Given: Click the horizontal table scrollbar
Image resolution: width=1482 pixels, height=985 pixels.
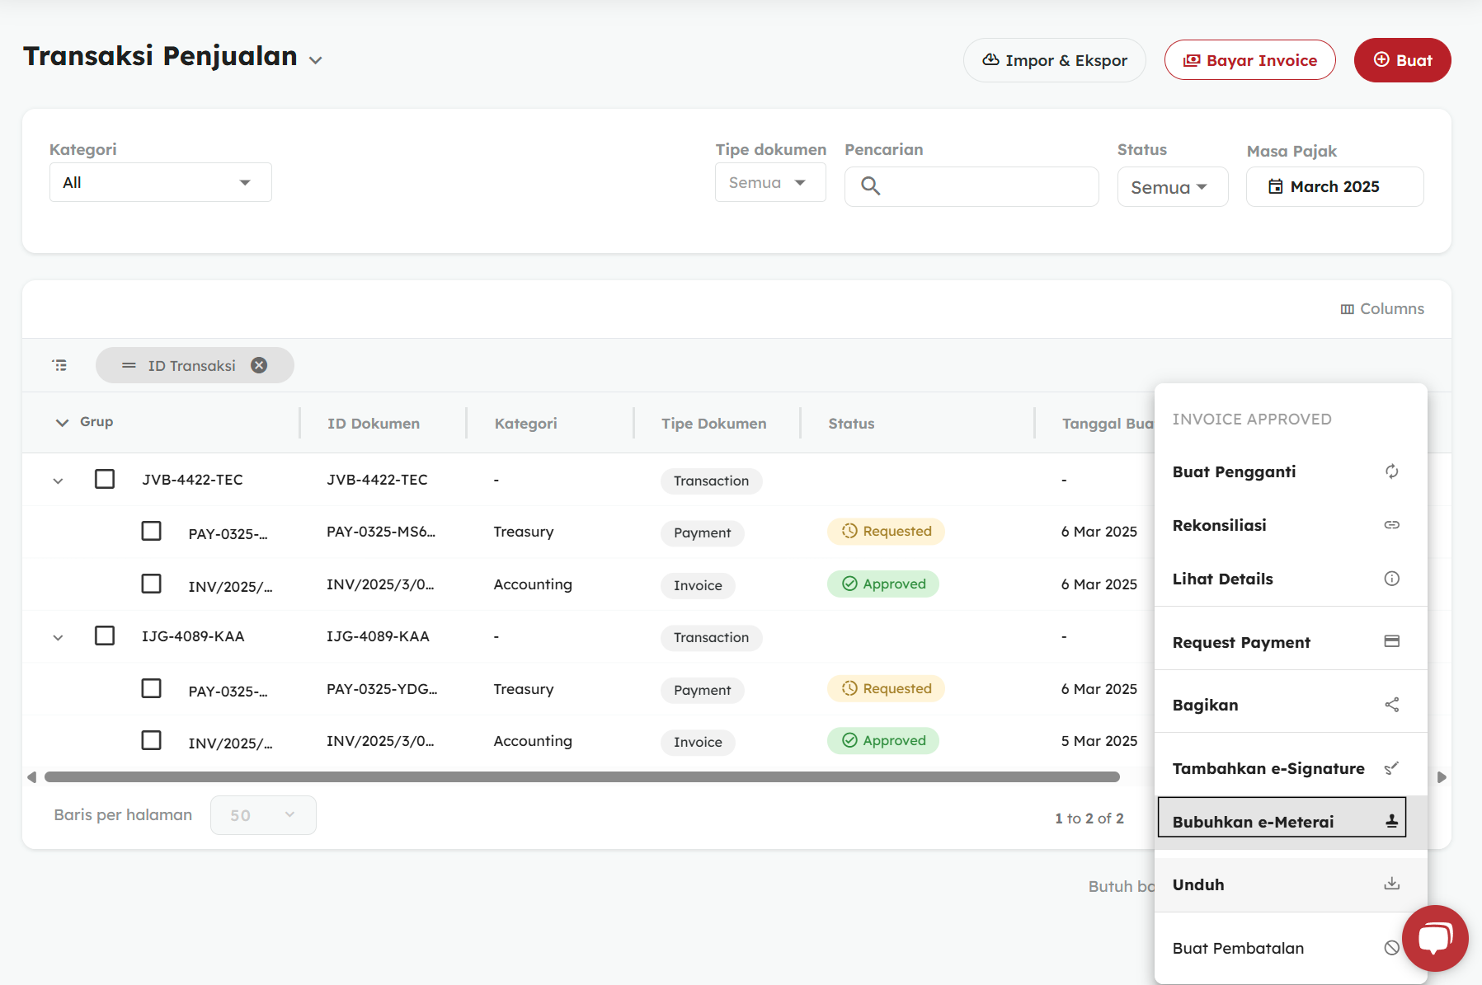Looking at the screenshot, I should pos(581,777).
